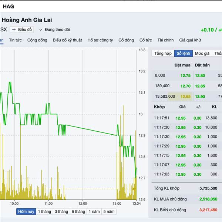Click the 13:34 time axis label
This screenshot has height=222, width=222.
[137, 203]
